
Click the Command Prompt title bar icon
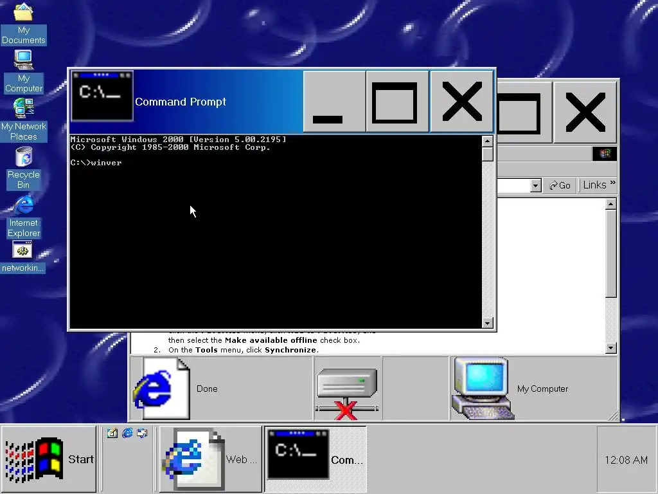click(x=102, y=96)
